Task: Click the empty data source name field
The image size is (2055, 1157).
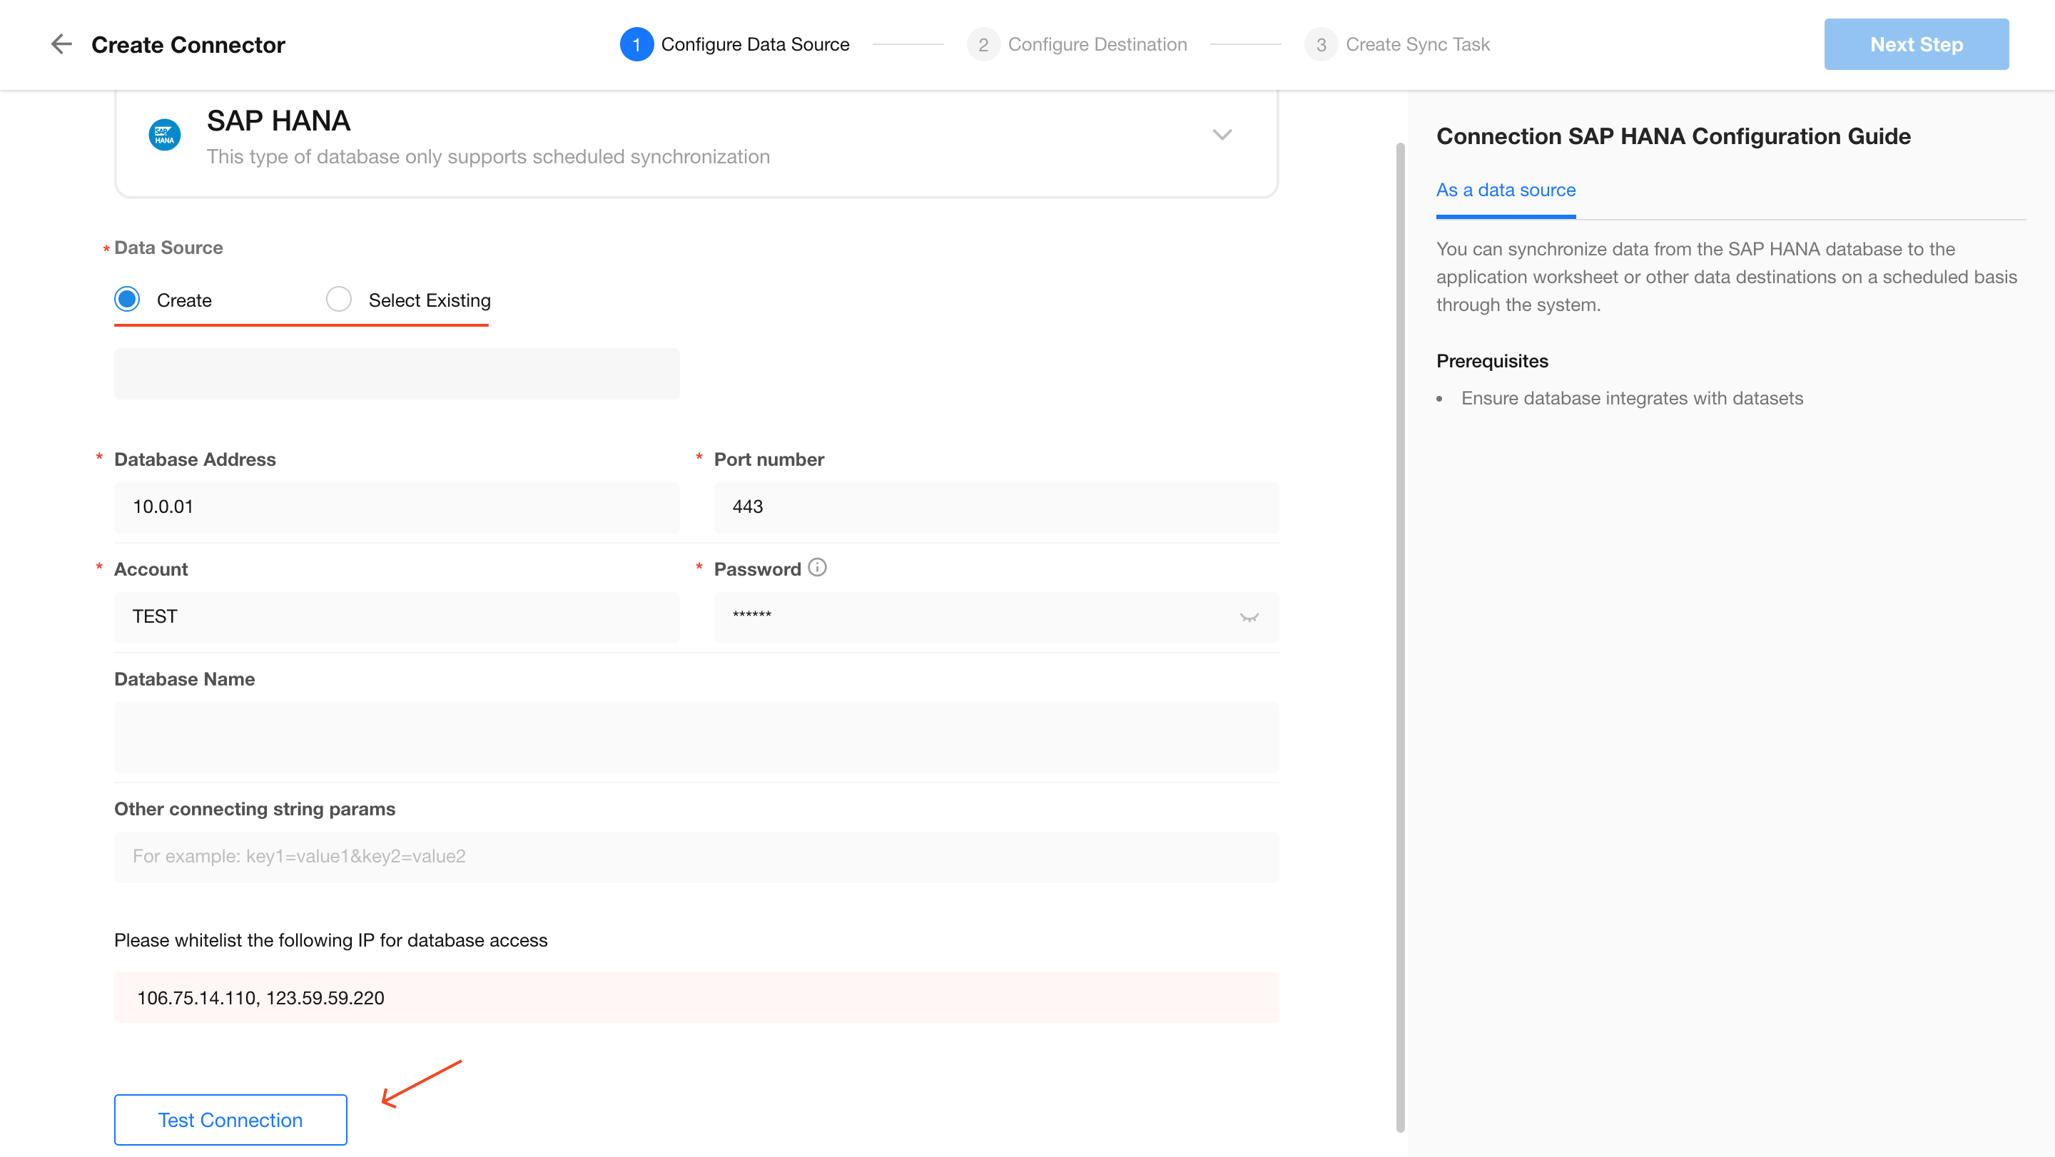Action: tap(397, 374)
